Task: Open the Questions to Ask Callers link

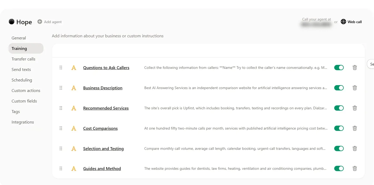Action: (x=106, y=68)
